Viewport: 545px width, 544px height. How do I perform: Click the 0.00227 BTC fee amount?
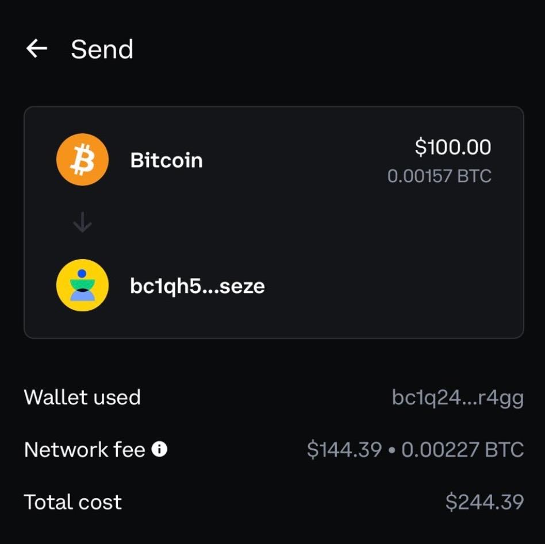point(462,450)
